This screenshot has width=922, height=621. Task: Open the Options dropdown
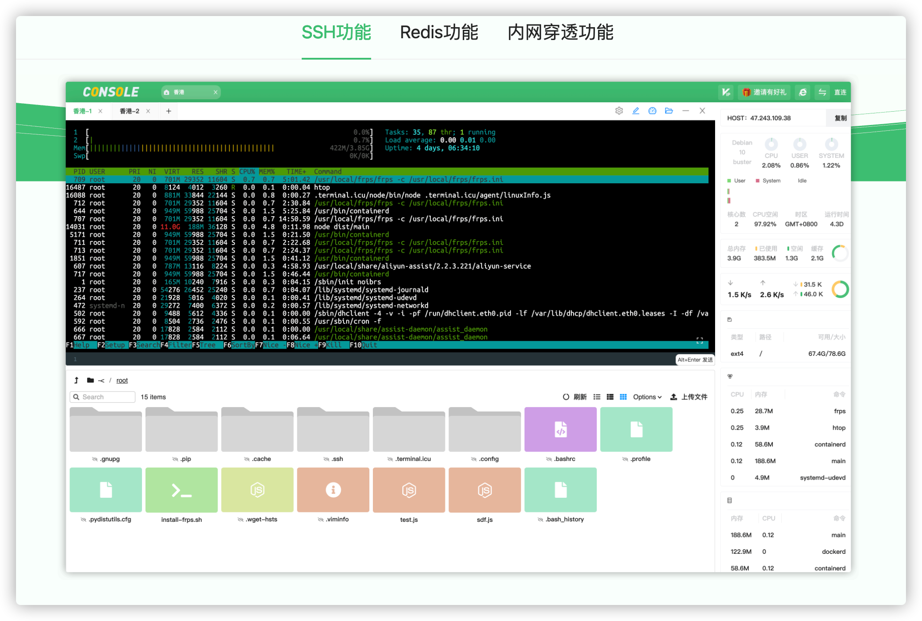[647, 396]
